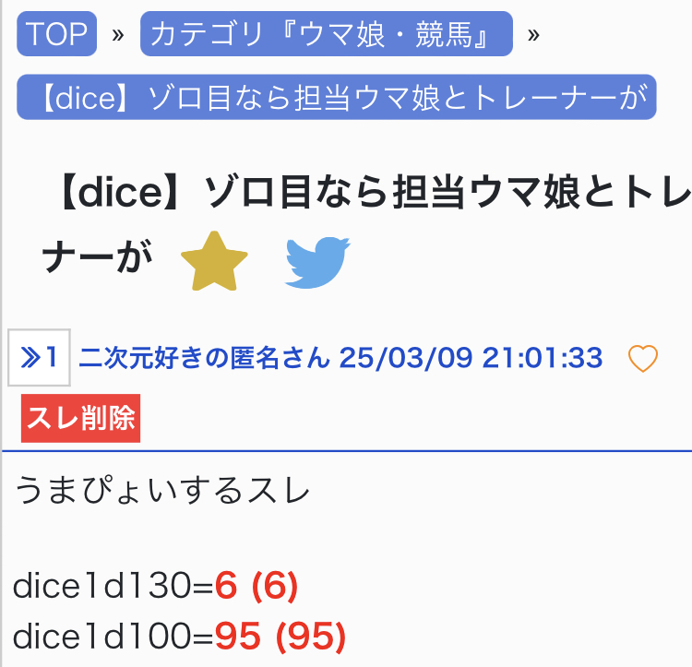Click the 【dice】 thread breadcrumb link

click(336, 98)
